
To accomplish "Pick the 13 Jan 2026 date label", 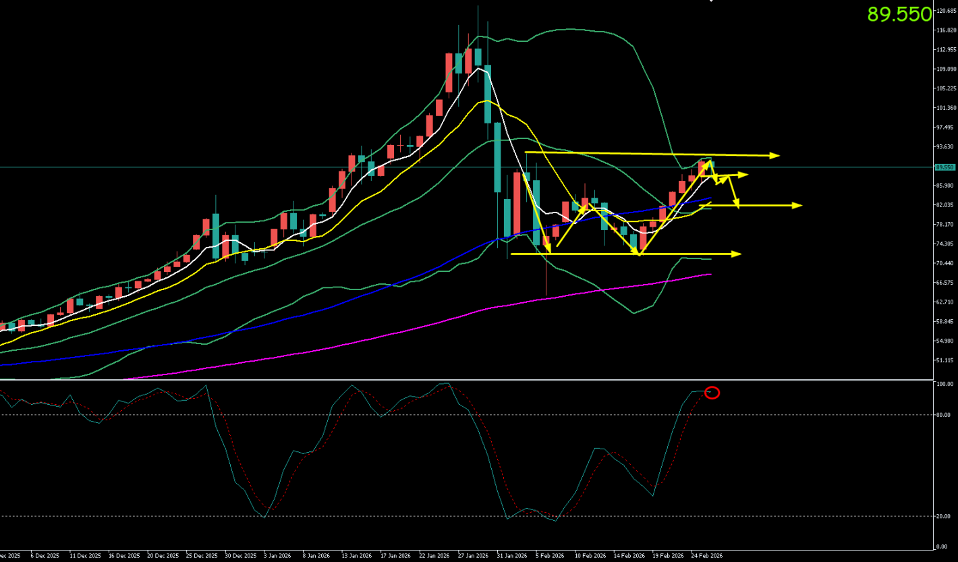I will pos(356,556).
